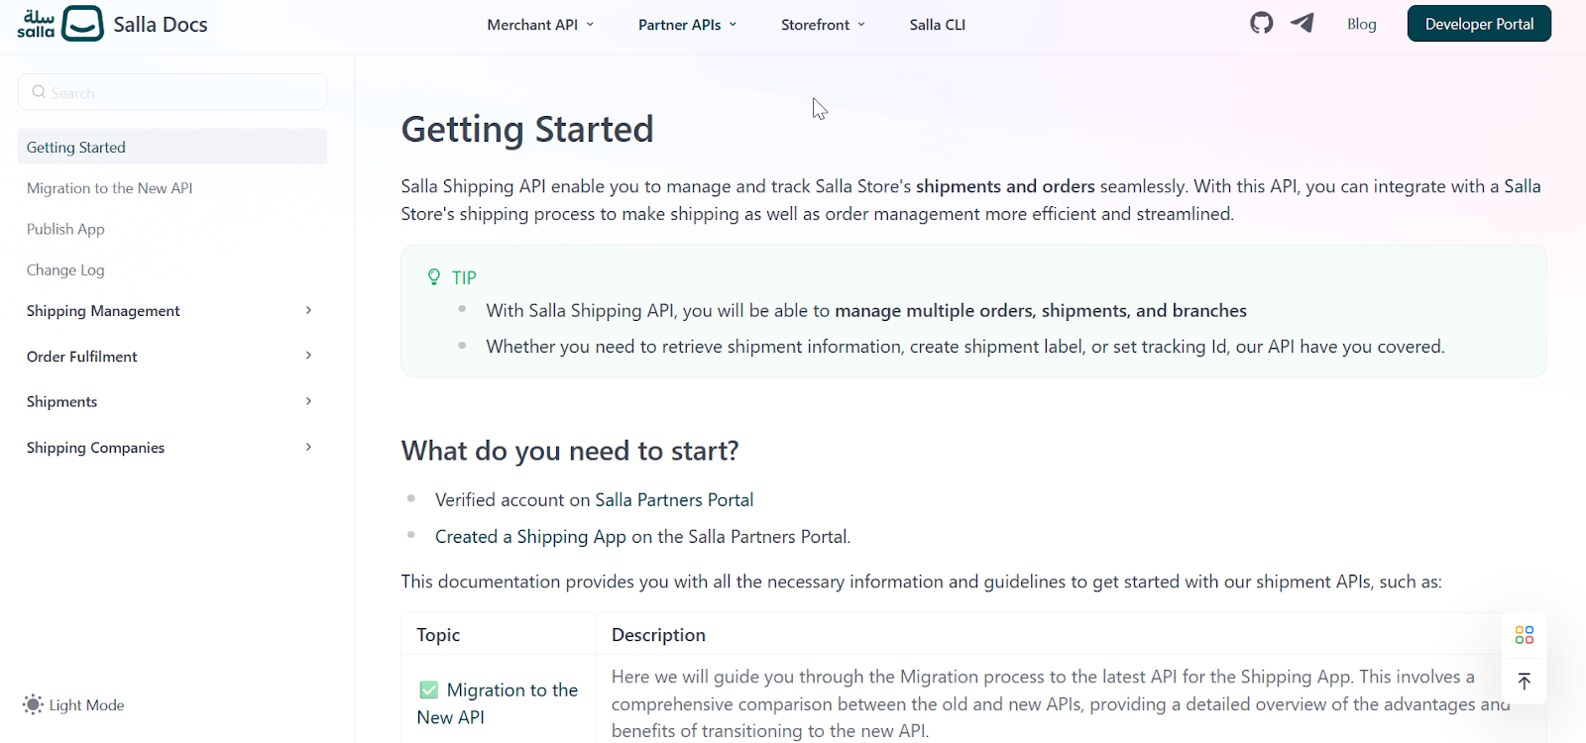Click bold 'shipments and orders' text
The width and height of the screenshot is (1586, 743).
coord(1005,186)
